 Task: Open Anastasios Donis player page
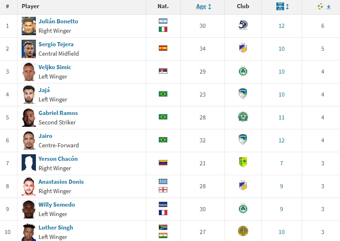click(x=61, y=182)
